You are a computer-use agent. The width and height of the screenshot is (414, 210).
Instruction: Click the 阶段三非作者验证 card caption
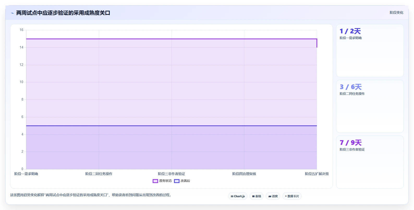pos(352,150)
